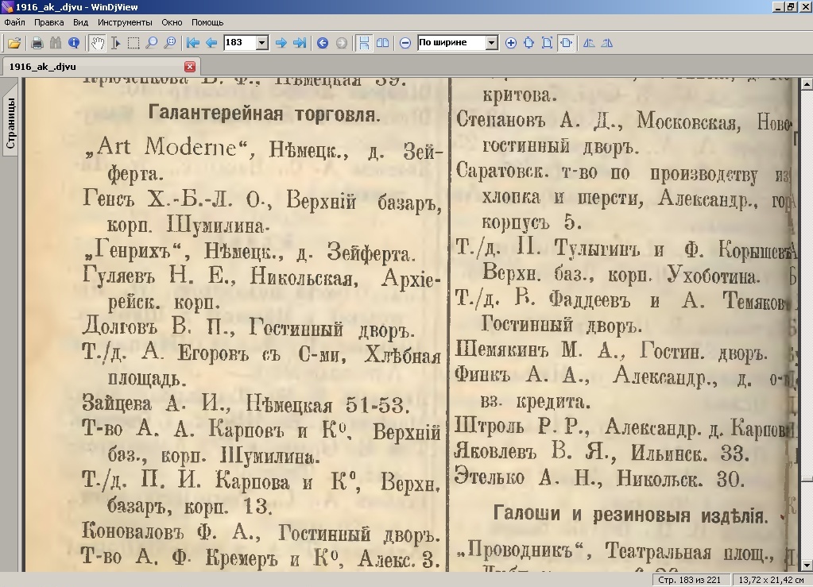The height and width of the screenshot is (587, 813).
Task: Click the Open file folder icon
Action: (14, 43)
